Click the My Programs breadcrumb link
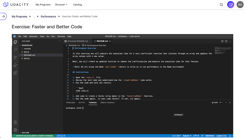 19,16
